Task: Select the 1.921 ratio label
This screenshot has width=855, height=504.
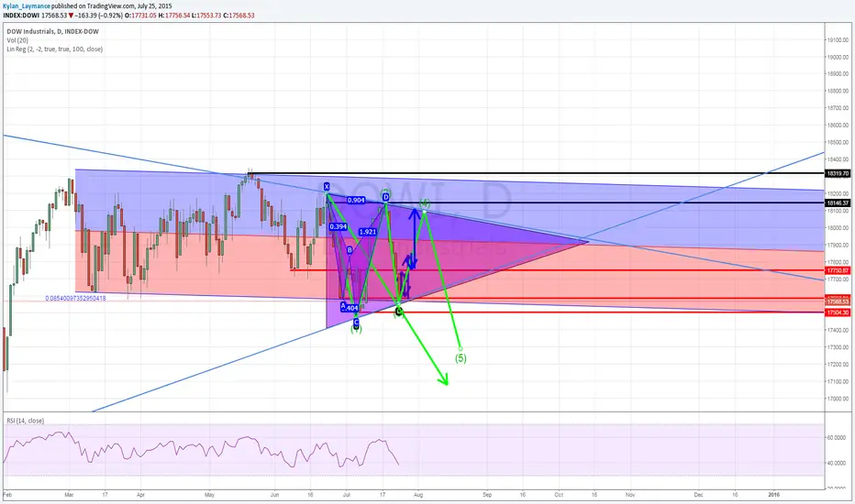Action: [368, 232]
